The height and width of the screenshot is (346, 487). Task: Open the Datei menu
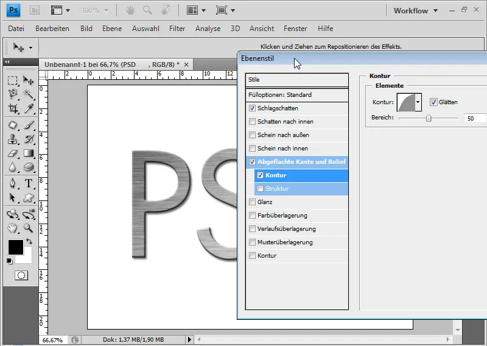pos(16,28)
